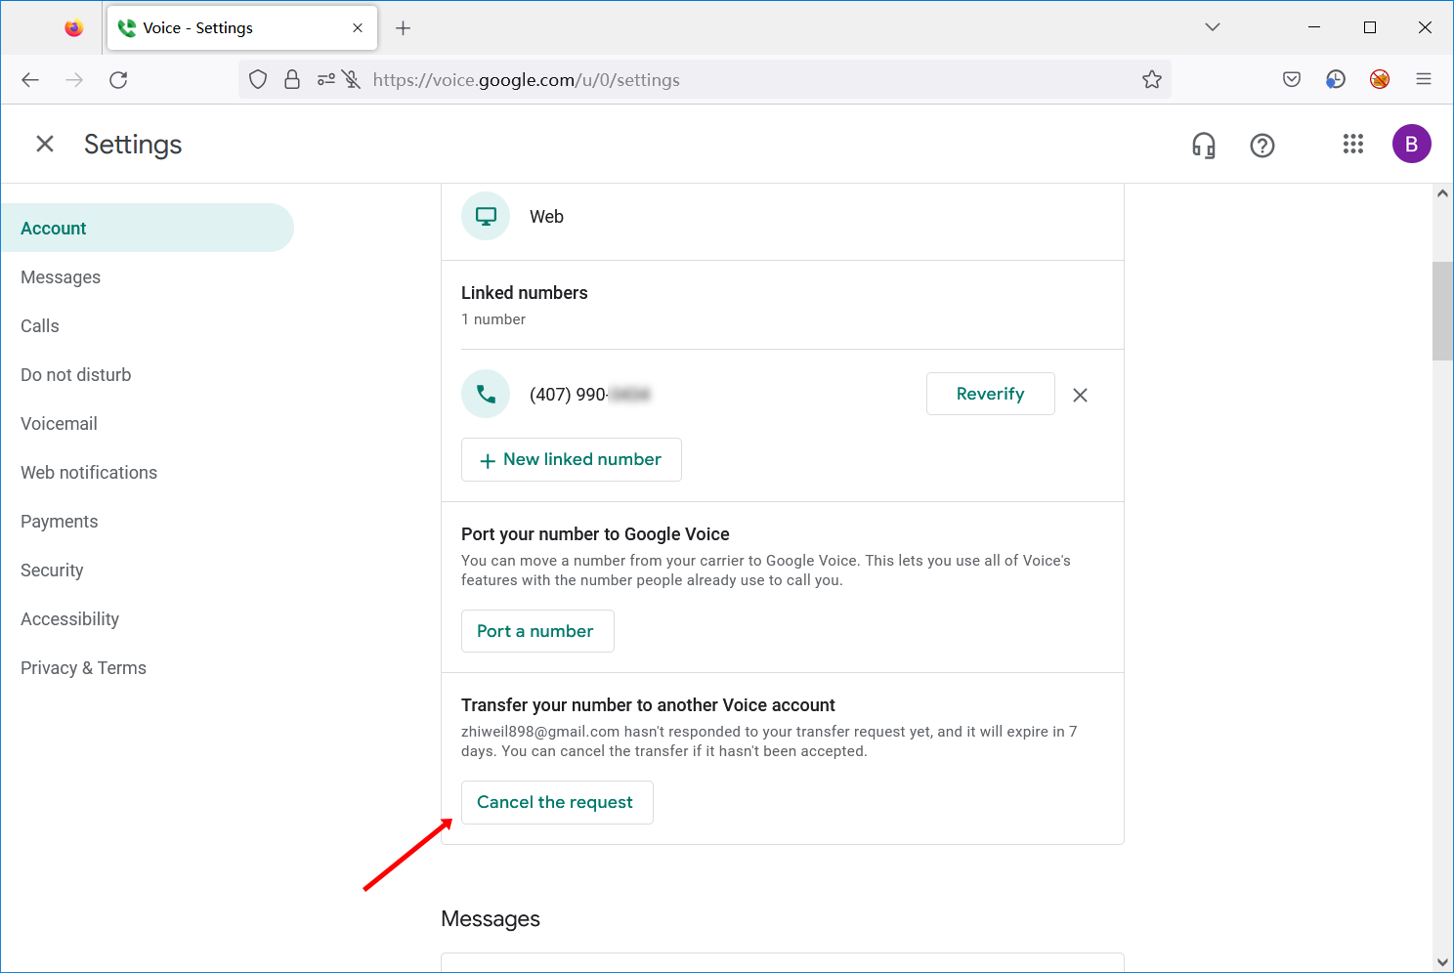Viewport: 1454px width, 973px height.
Task: Save page to Pocket
Action: pyautogui.click(x=1292, y=80)
